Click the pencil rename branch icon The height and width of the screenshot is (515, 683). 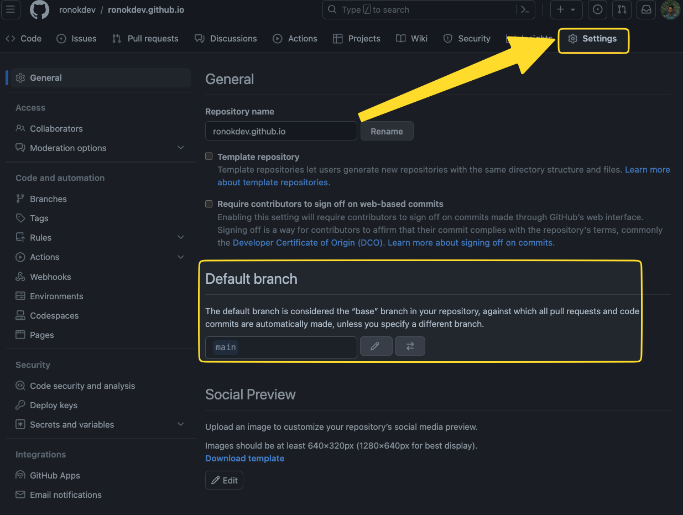pyautogui.click(x=376, y=346)
